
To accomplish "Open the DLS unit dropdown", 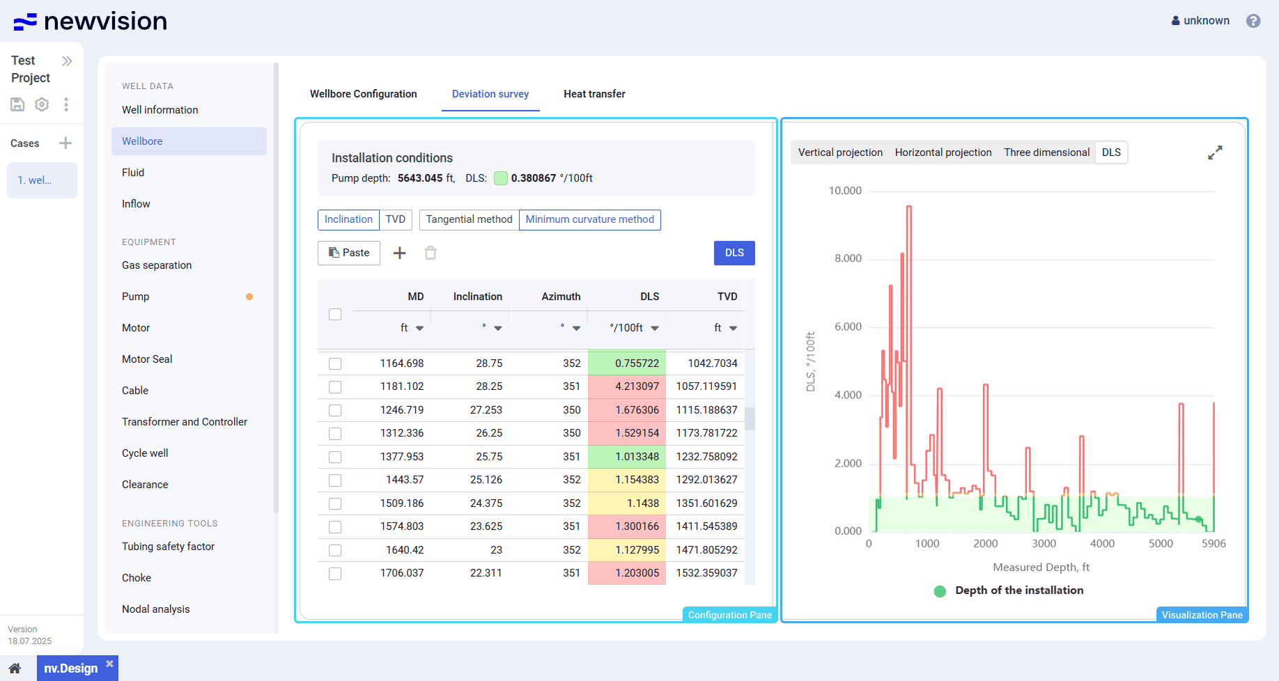I will 655,328.
